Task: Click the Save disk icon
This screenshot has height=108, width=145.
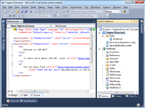Action: point(22,12)
